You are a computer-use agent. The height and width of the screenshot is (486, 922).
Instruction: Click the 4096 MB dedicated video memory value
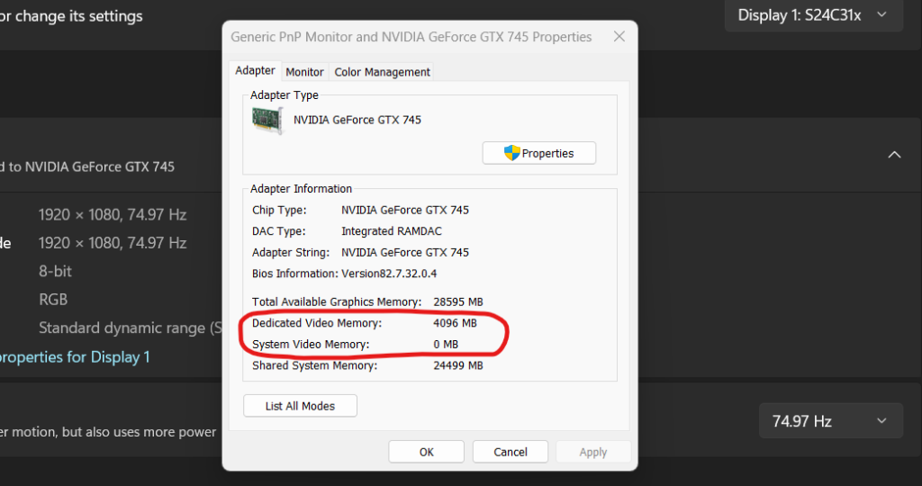(x=455, y=322)
